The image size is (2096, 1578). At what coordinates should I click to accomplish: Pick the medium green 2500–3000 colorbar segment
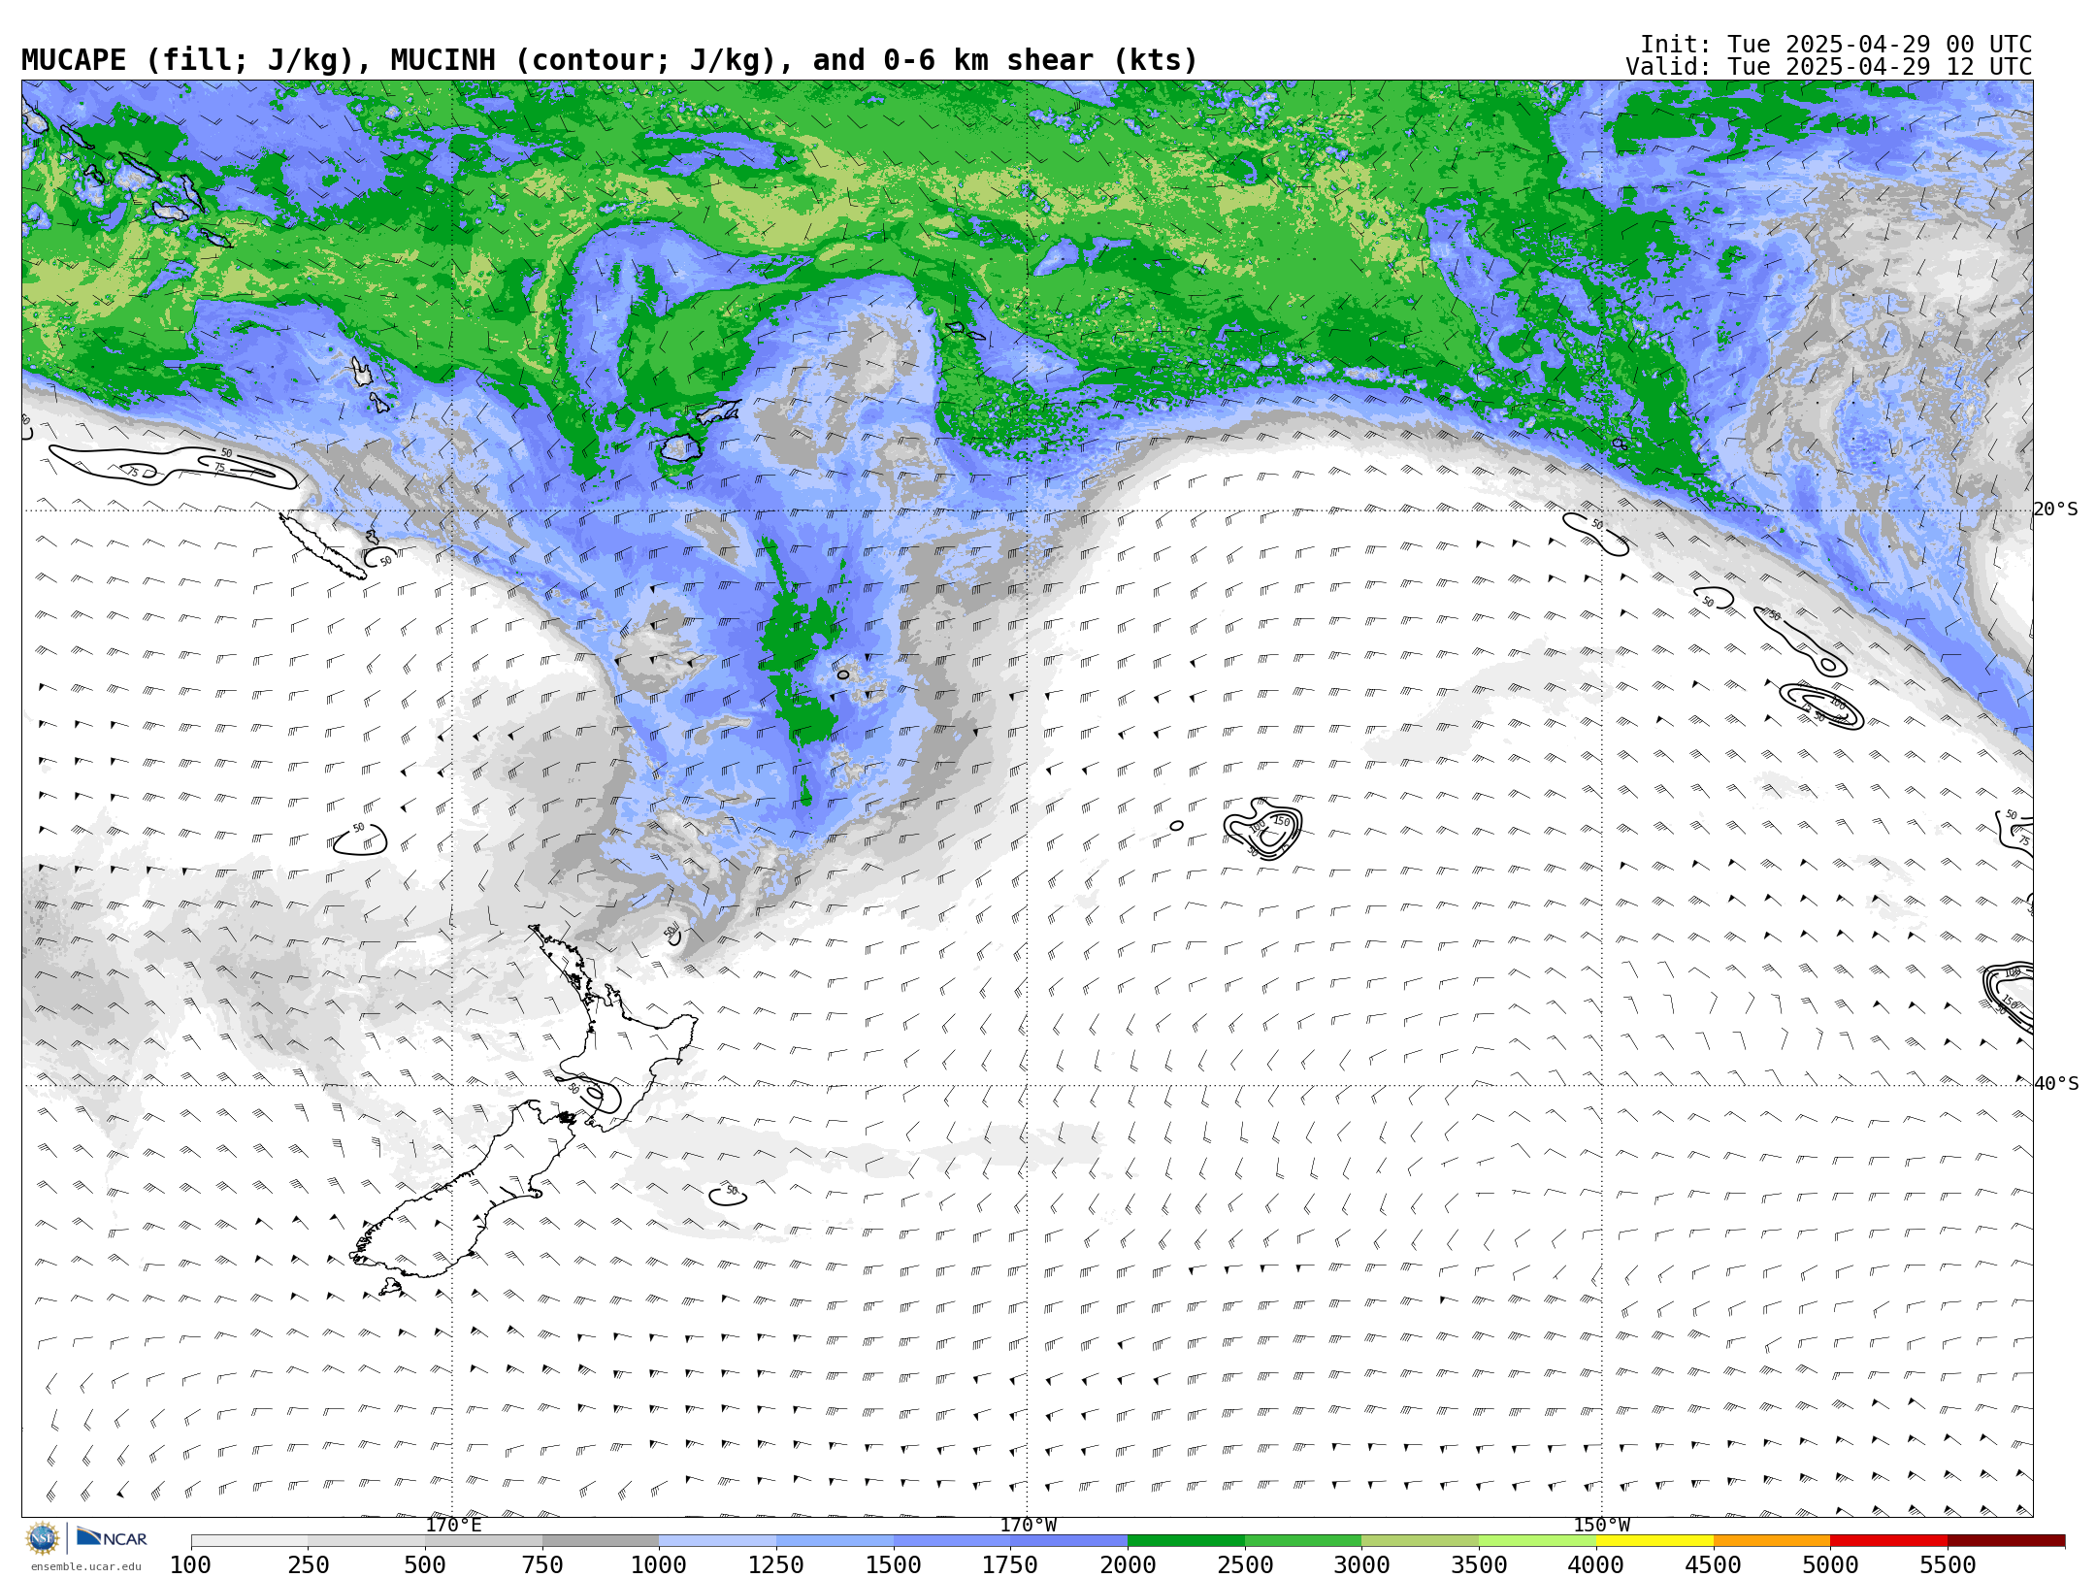point(1303,1541)
